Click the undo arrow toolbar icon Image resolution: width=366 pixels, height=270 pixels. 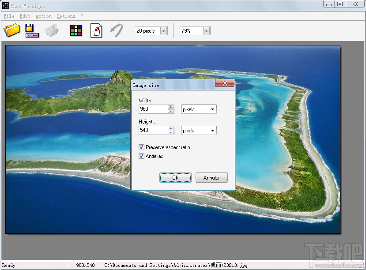tap(117, 30)
